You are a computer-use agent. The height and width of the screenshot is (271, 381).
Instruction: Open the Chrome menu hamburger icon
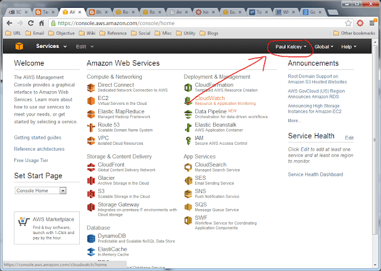tap(372, 23)
